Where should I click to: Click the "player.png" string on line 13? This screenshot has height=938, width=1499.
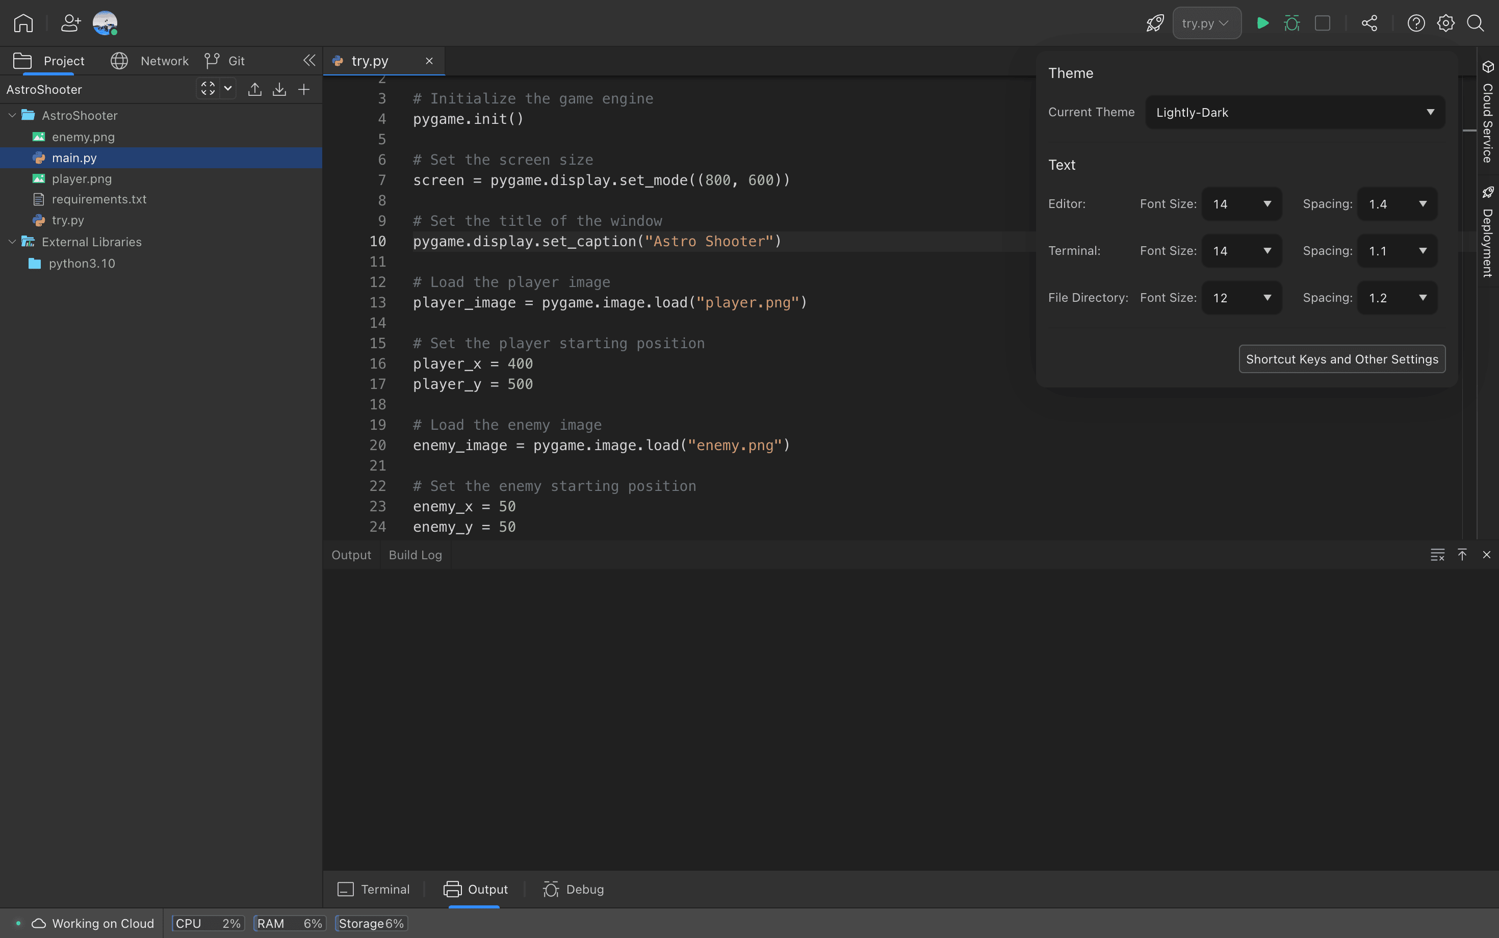(747, 303)
